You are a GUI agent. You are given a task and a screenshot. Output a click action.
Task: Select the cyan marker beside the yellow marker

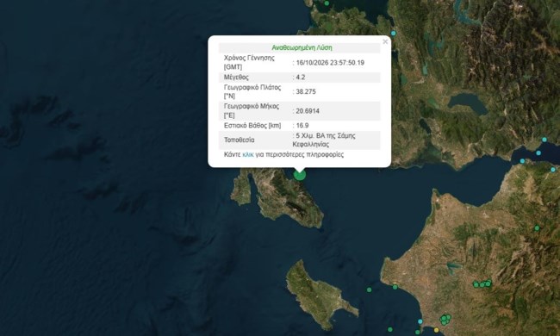[x=420, y=321]
